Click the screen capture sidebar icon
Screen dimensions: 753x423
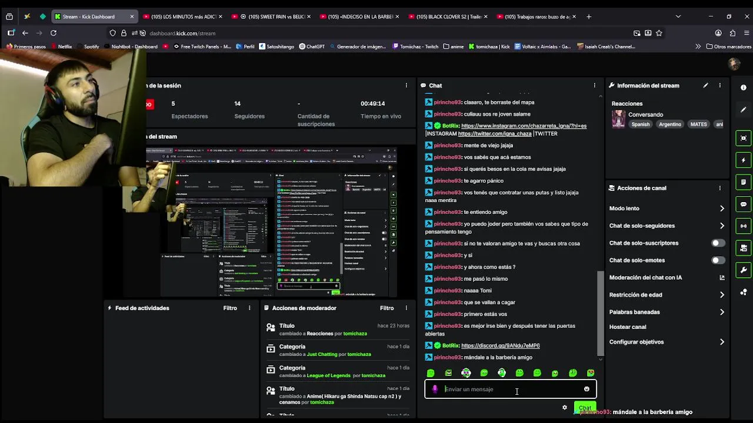[744, 138]
